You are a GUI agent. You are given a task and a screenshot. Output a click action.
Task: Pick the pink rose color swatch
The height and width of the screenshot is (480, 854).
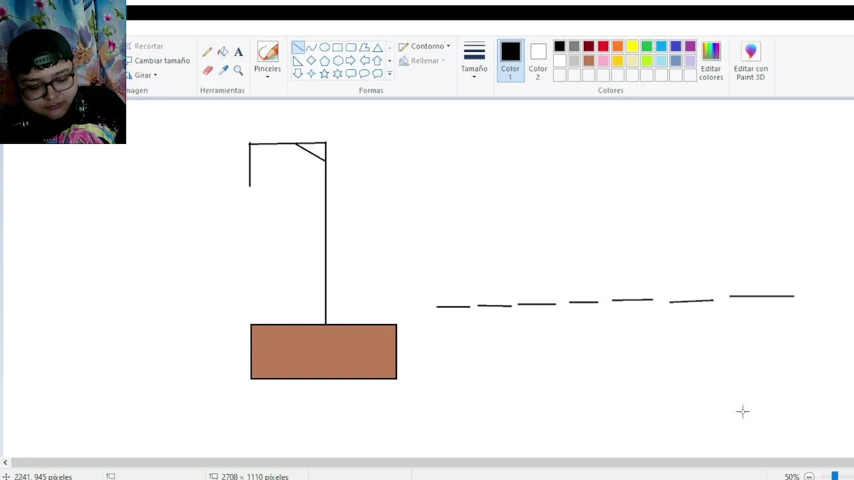[x=603, y=61]
